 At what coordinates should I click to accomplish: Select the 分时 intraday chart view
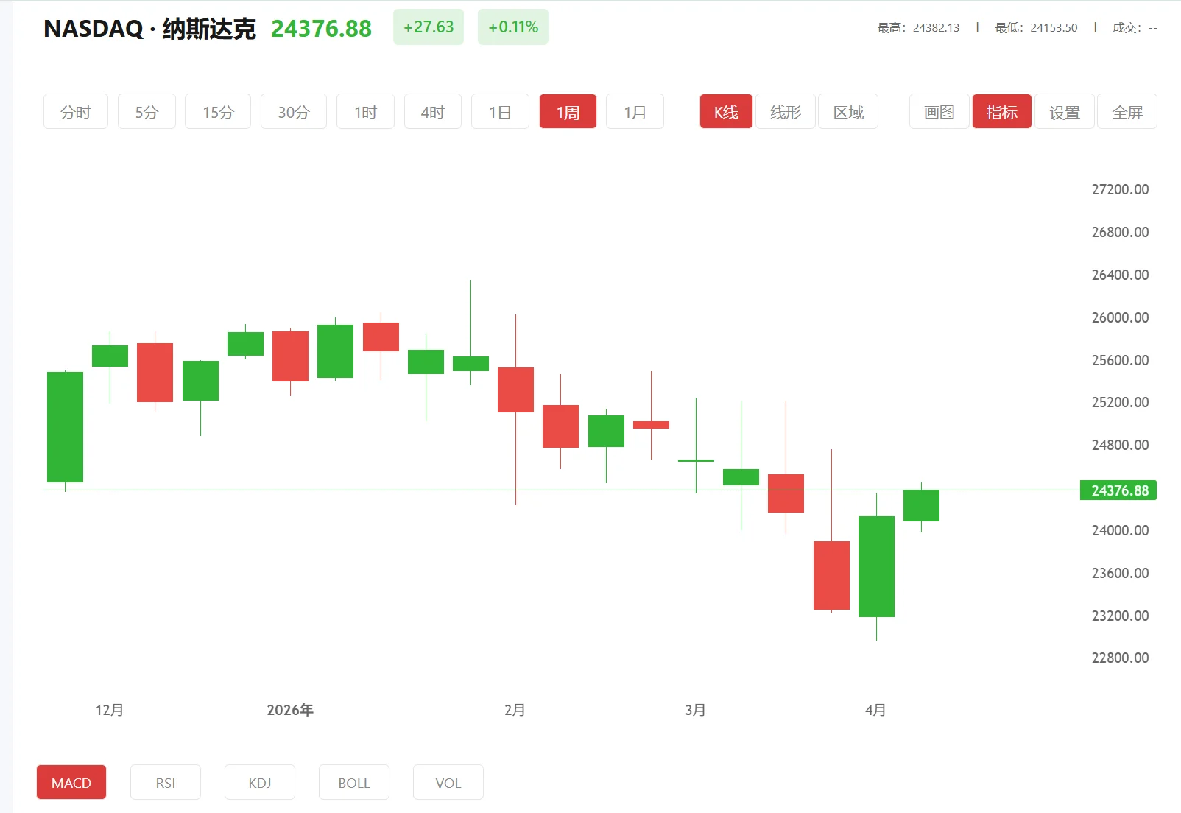pyautogui.click(x=75, y=111)
